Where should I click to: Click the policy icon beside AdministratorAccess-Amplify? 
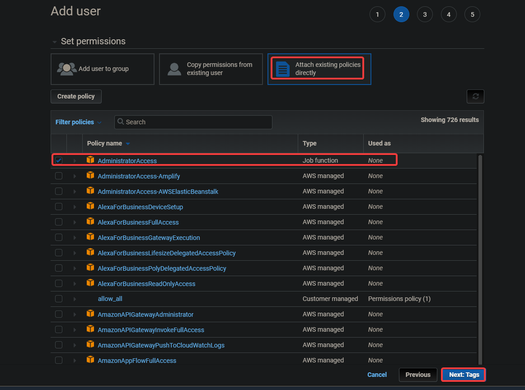(90, 175)
